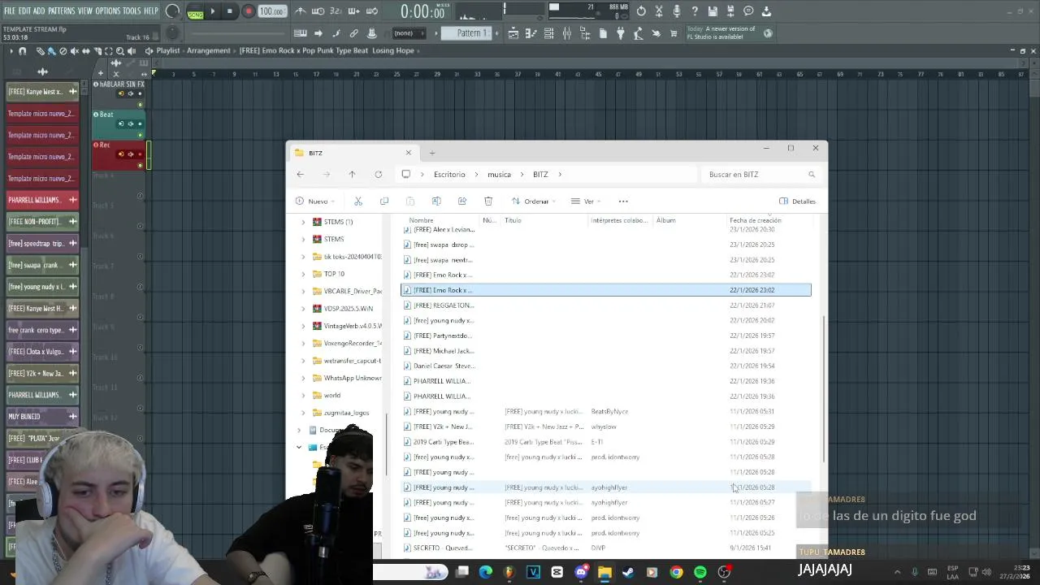Click the question mark help icon

tap(695, 11)
